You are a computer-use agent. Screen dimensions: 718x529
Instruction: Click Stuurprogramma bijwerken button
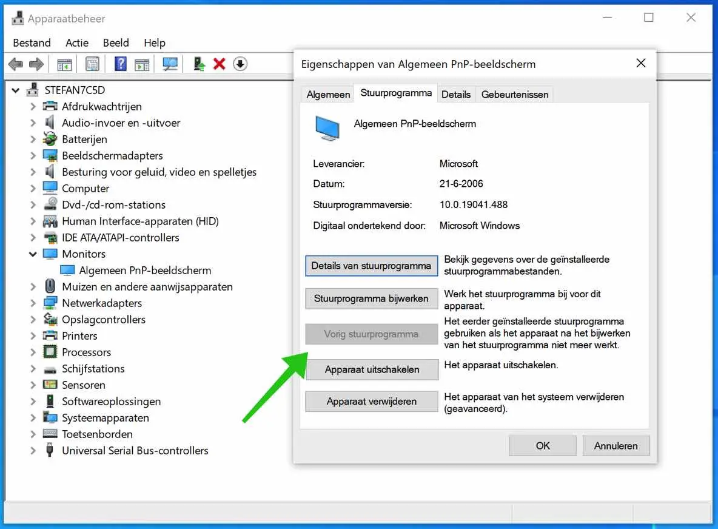coord(371,298)
